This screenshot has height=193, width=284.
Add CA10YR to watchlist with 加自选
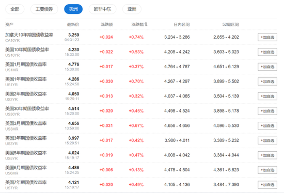[267, 37]
